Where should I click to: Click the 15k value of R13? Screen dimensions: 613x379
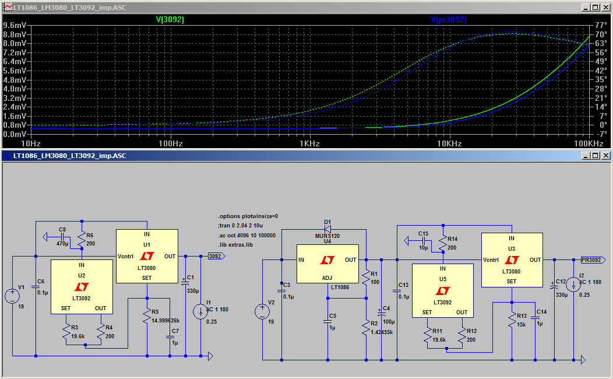tap(521, 324)
